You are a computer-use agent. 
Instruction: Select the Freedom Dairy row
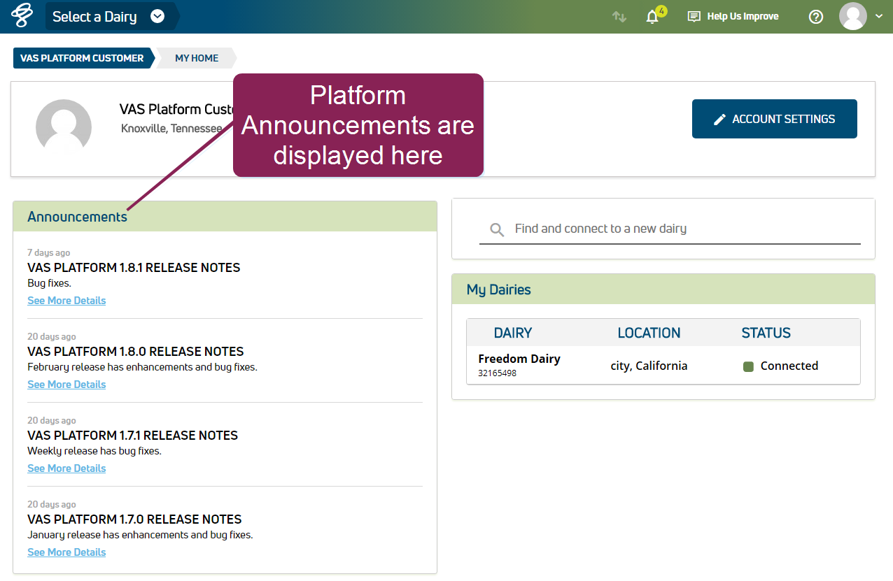coord(519,364)
